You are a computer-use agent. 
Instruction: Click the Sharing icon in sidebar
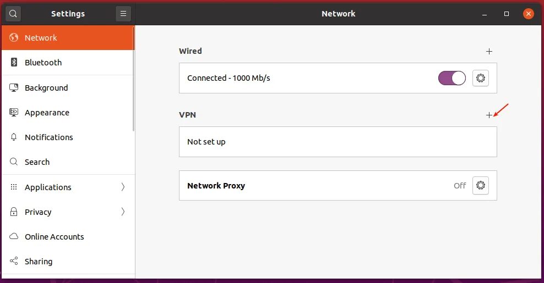point(14,262)
